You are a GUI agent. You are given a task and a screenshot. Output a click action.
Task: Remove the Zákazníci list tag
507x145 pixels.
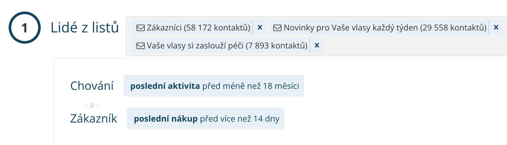tap(260, 28)
